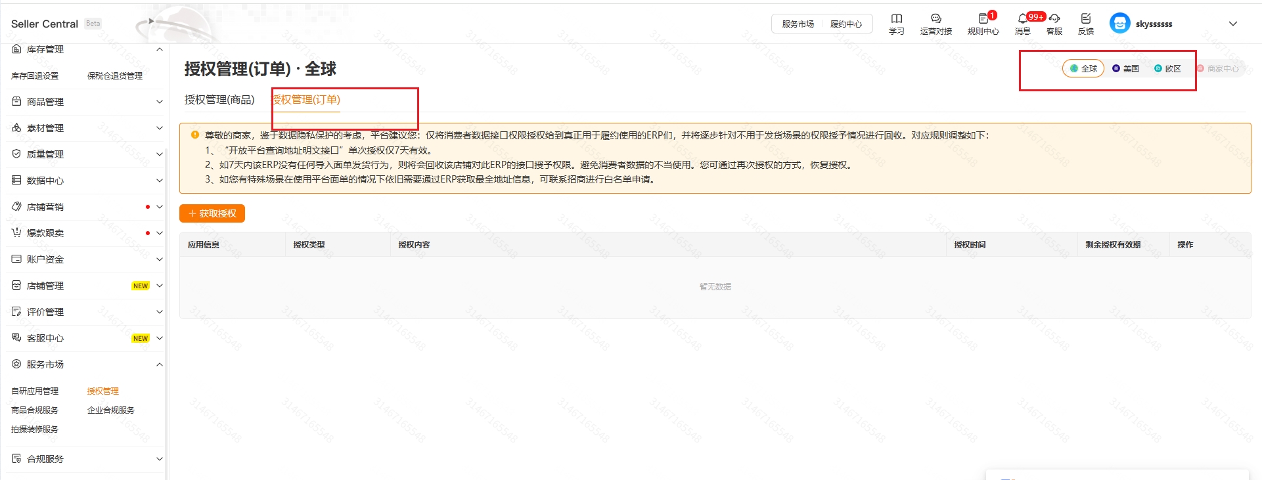Click the skysssss username

click(x=1154, y=24)
